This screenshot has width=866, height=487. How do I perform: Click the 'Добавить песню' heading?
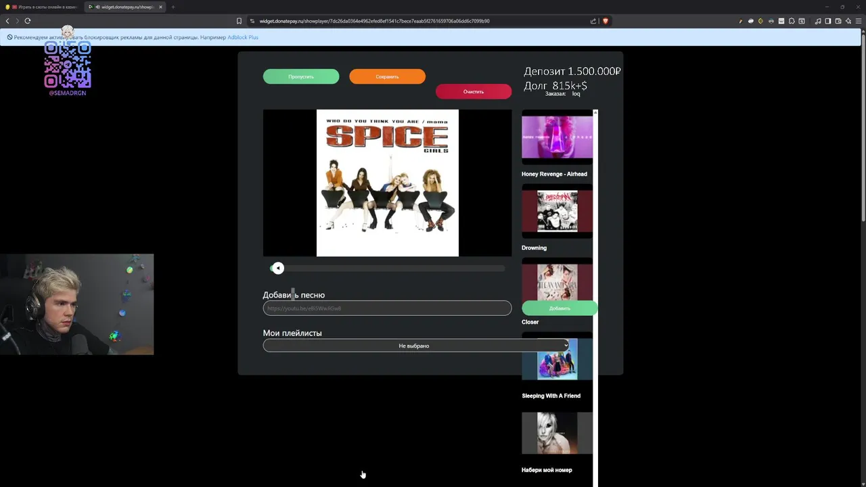[x=294, y=295]
